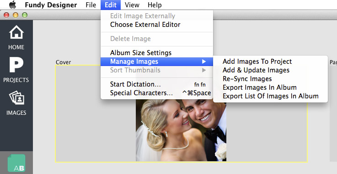This screenshot has width=337, height=174.
Task: Open the Help menu
Action: coord(155,5)
